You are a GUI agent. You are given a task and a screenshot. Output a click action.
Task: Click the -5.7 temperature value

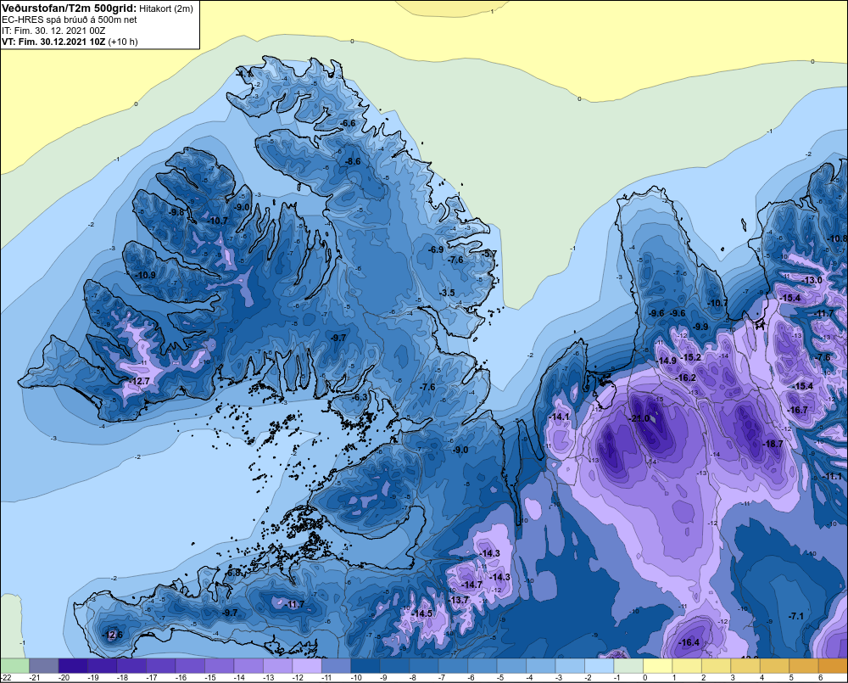point(489,254)
